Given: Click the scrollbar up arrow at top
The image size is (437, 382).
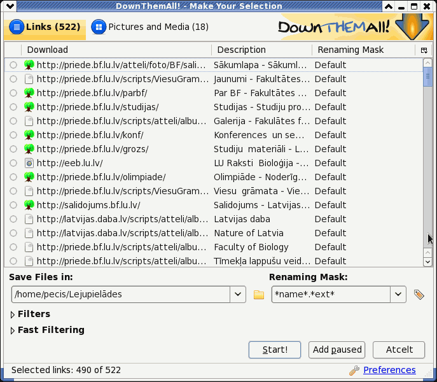Looking at the screenshot, I should tap(427, 62).
